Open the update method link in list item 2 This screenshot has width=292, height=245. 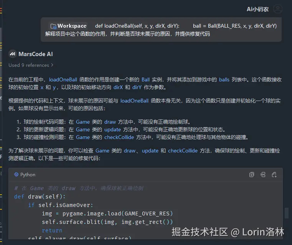coord(112,130)
